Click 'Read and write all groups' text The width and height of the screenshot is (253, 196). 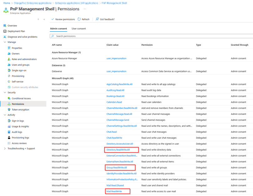click(x=154, y=168)
